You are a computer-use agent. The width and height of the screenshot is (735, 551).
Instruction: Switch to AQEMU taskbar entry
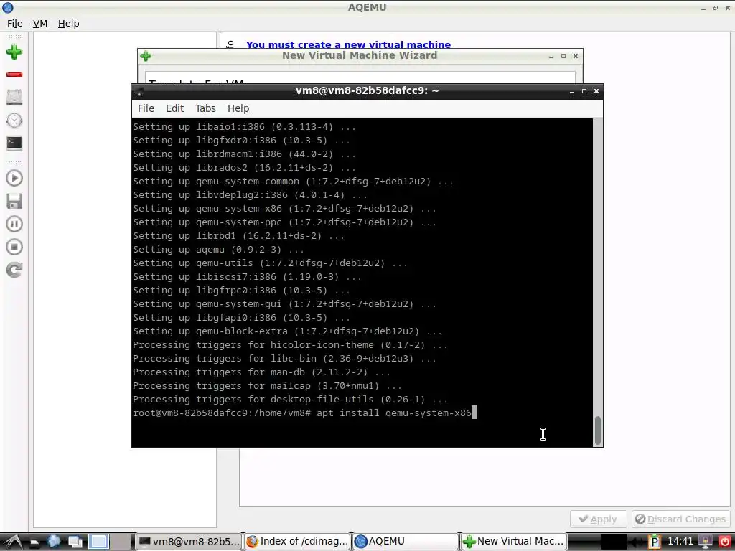(x=406, y=542)
